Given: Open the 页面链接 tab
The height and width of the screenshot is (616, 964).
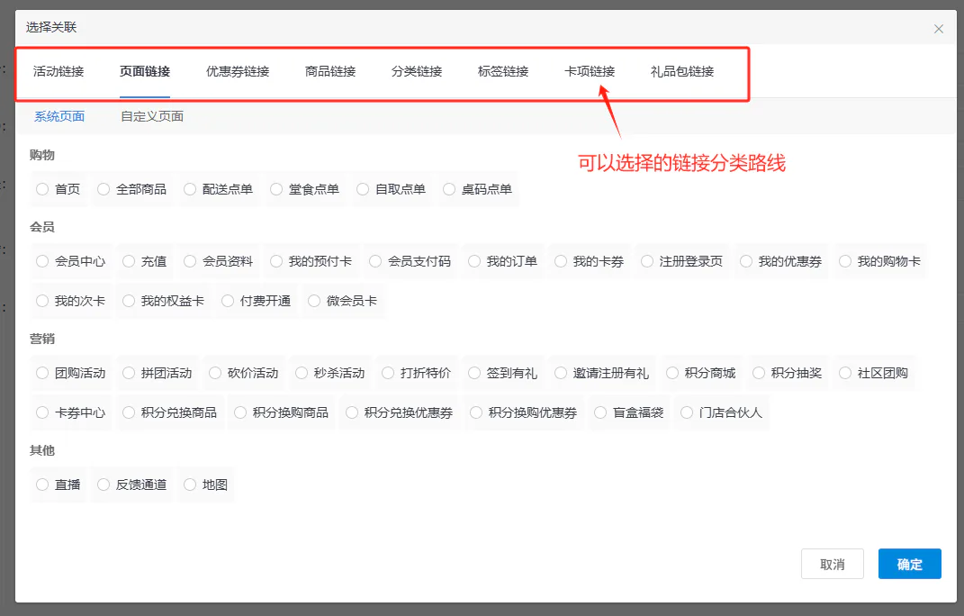Looking at the screenshot, I should pyautogui.click(x=145, y=71).
